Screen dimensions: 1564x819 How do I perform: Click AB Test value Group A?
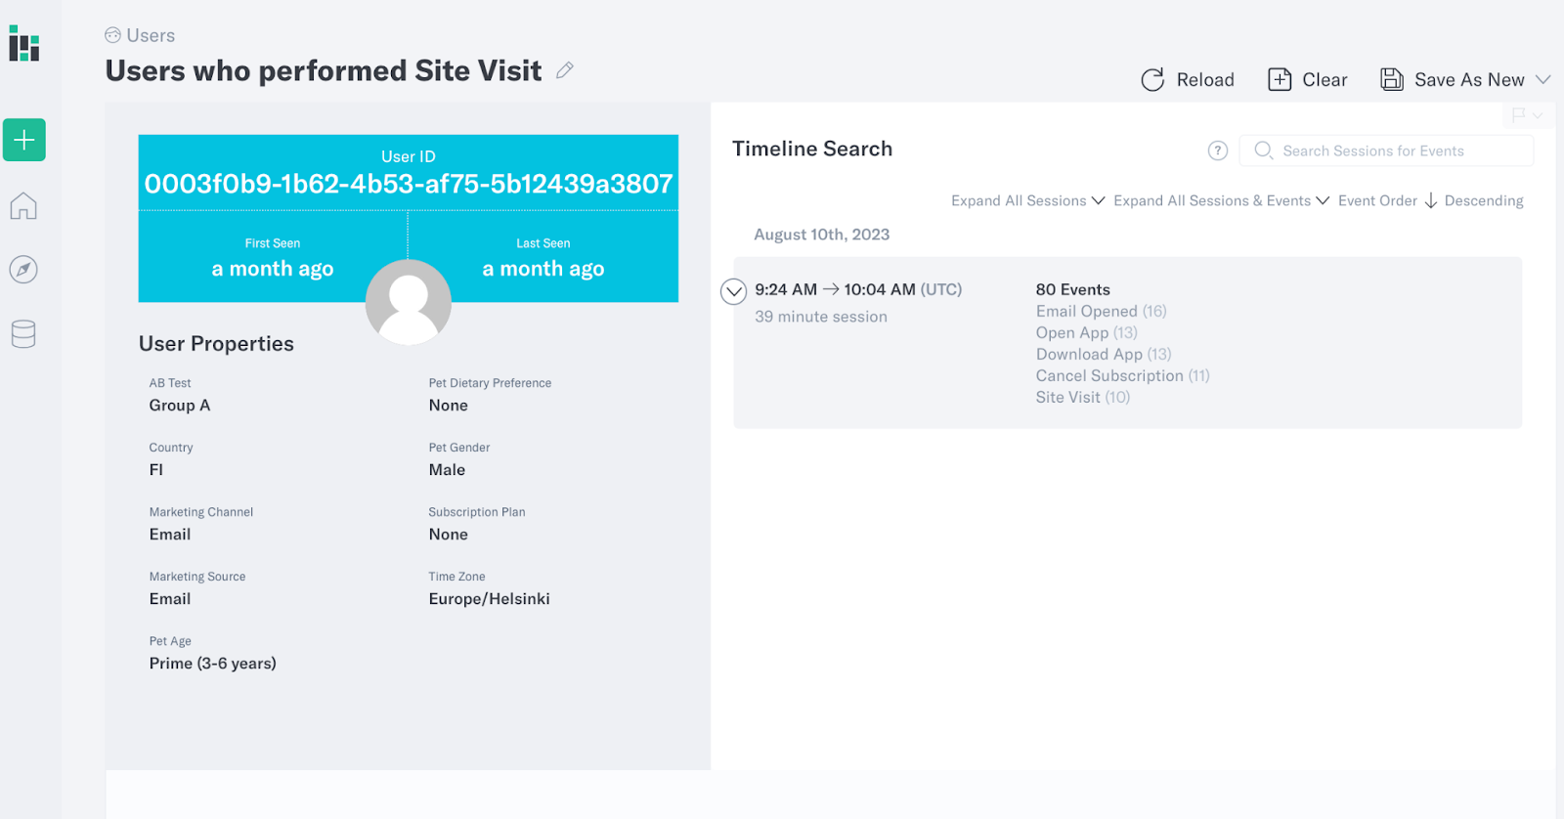pos(180,406)
